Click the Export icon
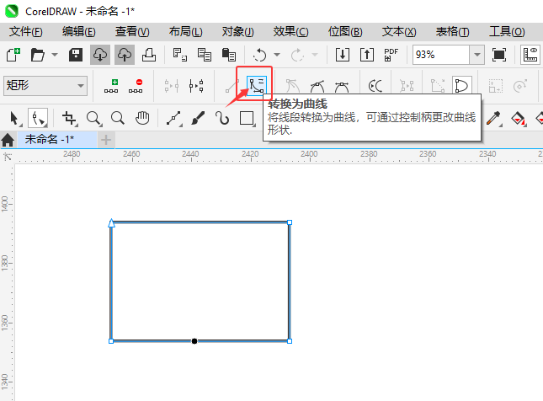Screen dimensions: 543x401 pos(367,55)
